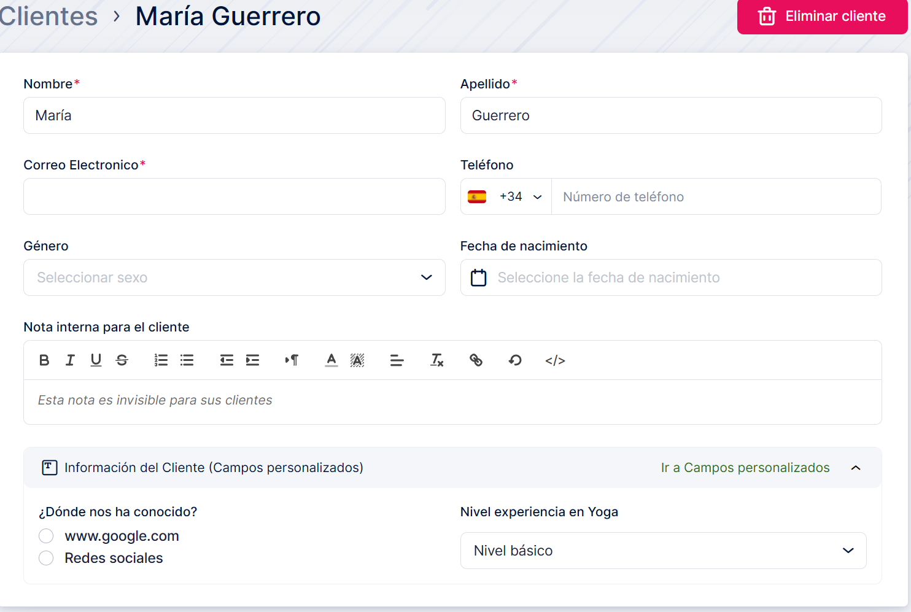Insert a numbered list in note
Screen dimensions: 911x612
click(161, 360)
